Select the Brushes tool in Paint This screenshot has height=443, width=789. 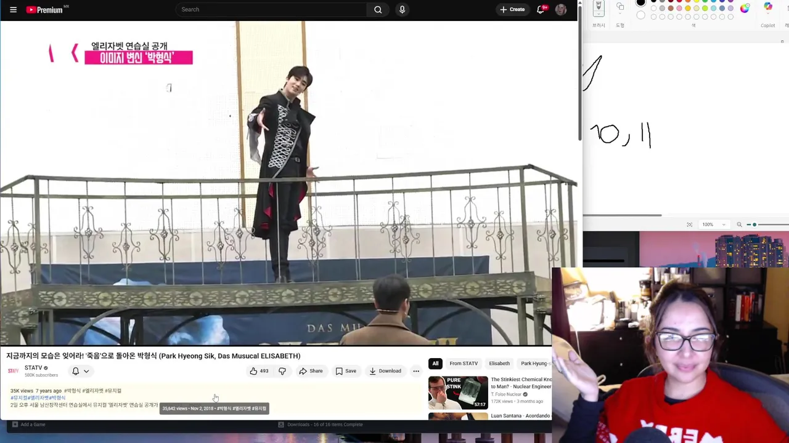599,6
